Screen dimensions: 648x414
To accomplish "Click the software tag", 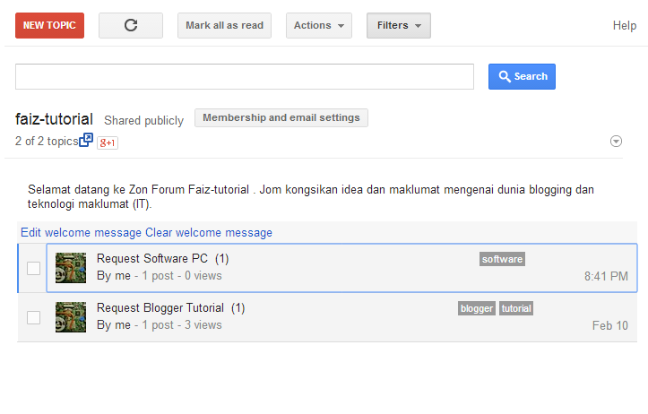I will tap(502, 259).
